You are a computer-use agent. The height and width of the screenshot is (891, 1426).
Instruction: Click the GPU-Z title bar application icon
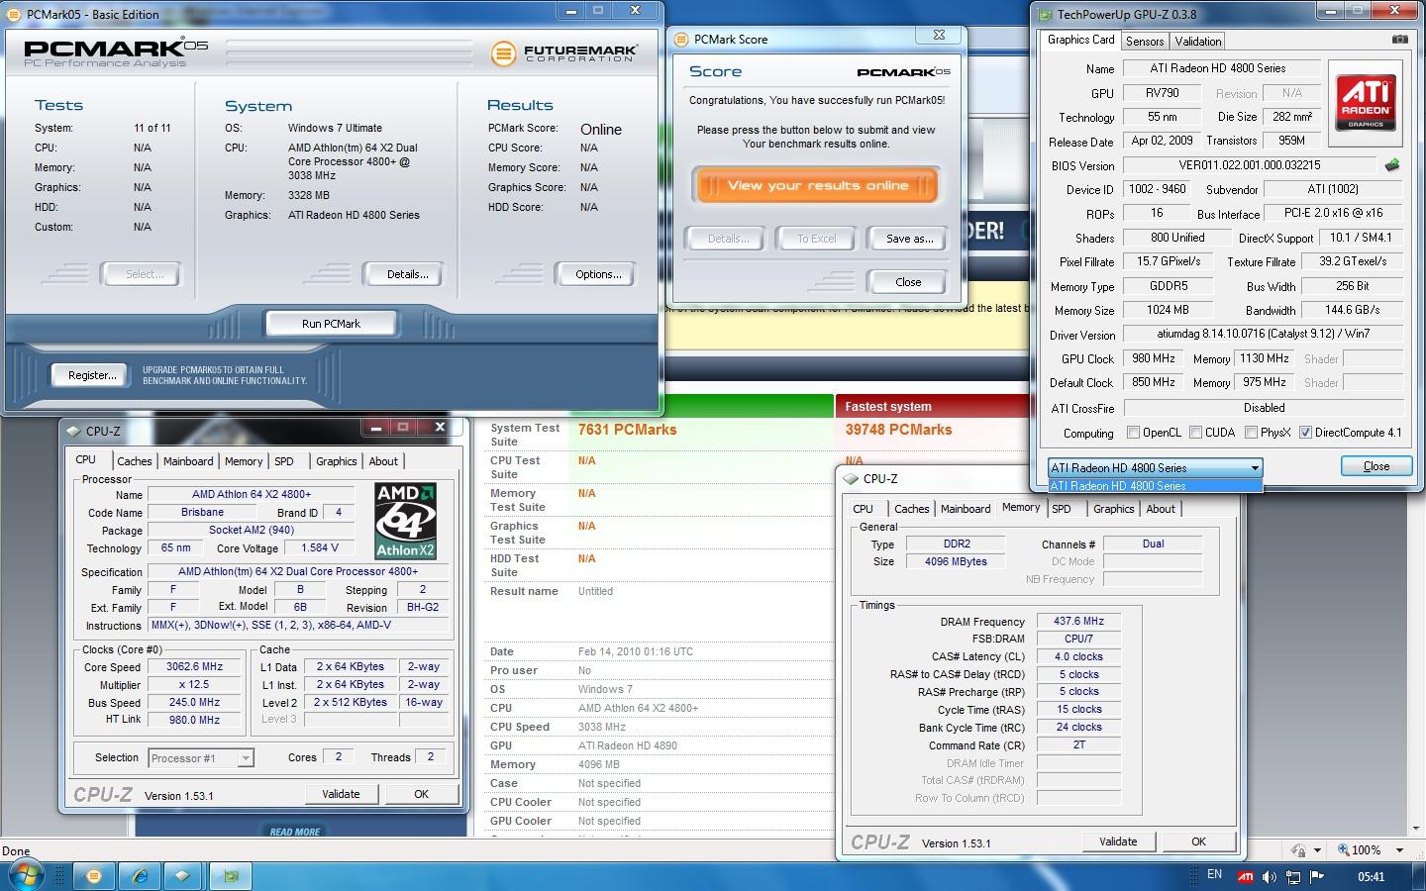pos(1045,14)
